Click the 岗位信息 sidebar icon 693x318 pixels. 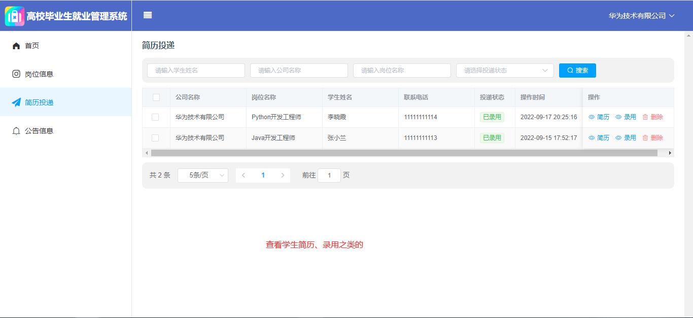[16, 74]
